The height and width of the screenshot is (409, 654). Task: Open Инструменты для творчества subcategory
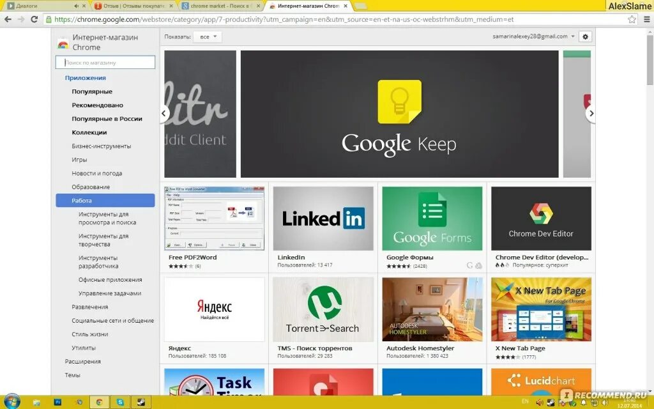click(x=103, y=240)
